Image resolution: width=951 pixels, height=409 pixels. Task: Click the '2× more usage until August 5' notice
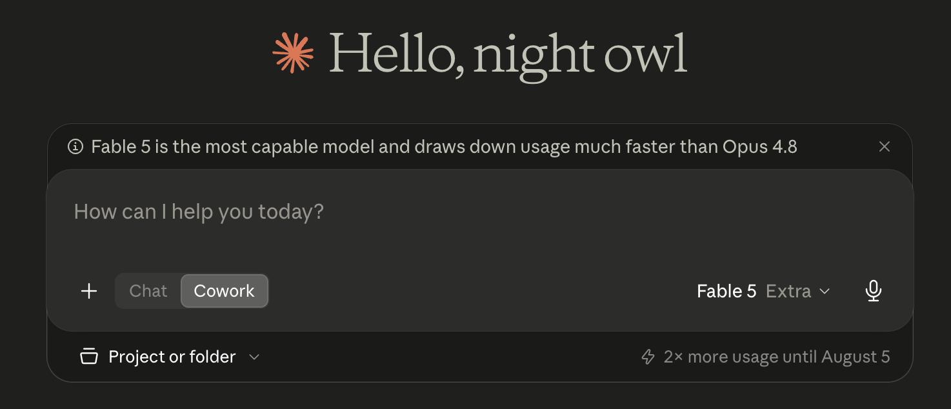coord(765,357)
